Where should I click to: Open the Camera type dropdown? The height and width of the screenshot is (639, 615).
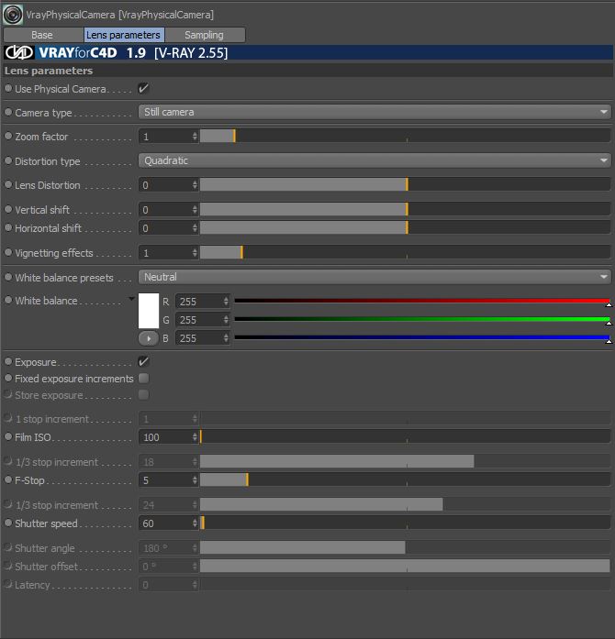click(x=375, y=112)
